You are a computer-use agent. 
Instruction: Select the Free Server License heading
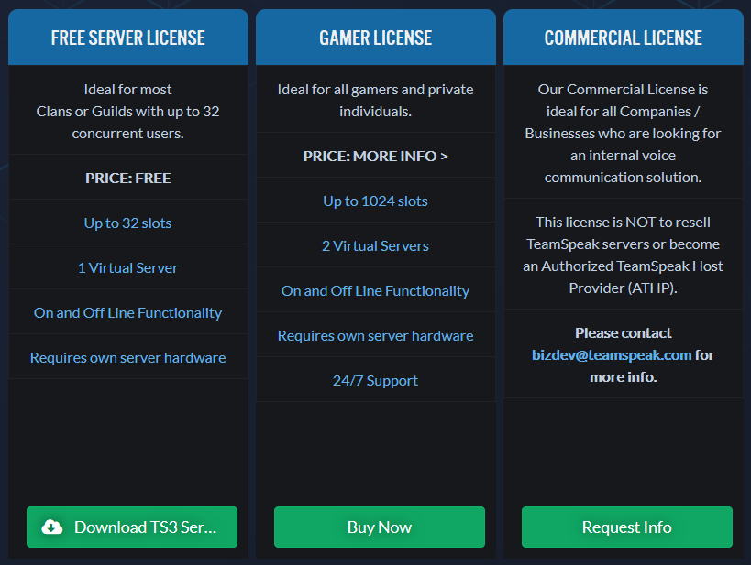[128, 38]
